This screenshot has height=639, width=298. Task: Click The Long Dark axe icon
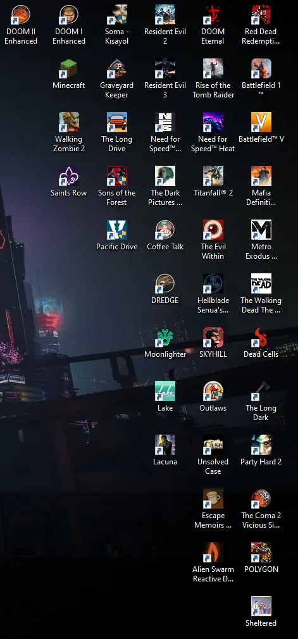coord(261,392)
